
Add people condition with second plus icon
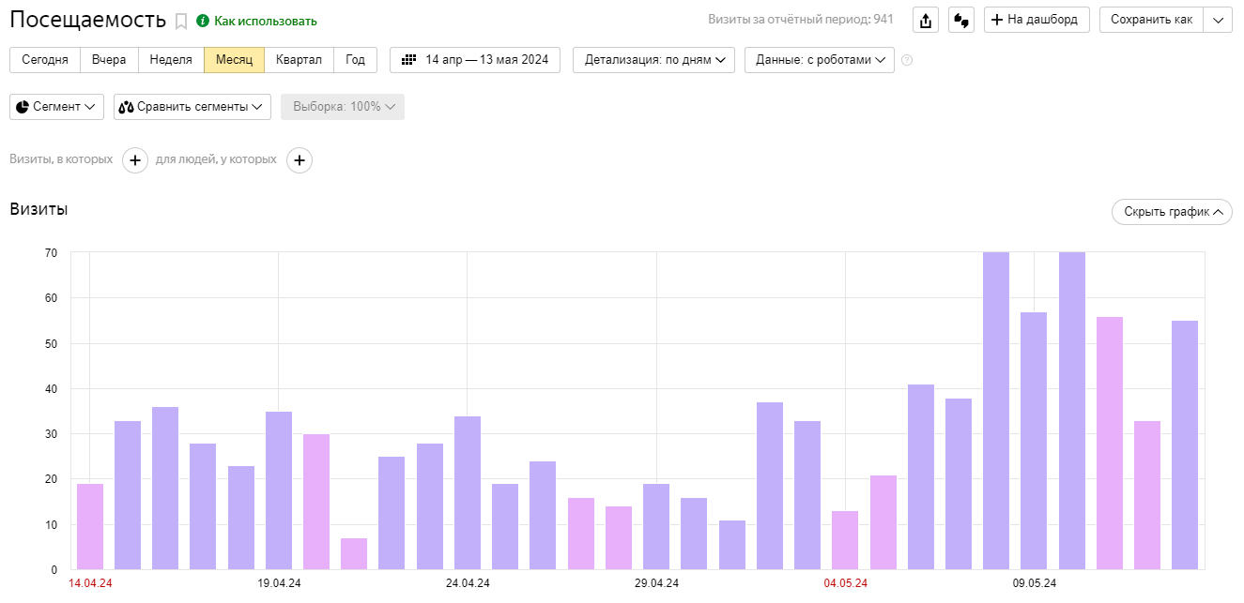pos(299,160)
